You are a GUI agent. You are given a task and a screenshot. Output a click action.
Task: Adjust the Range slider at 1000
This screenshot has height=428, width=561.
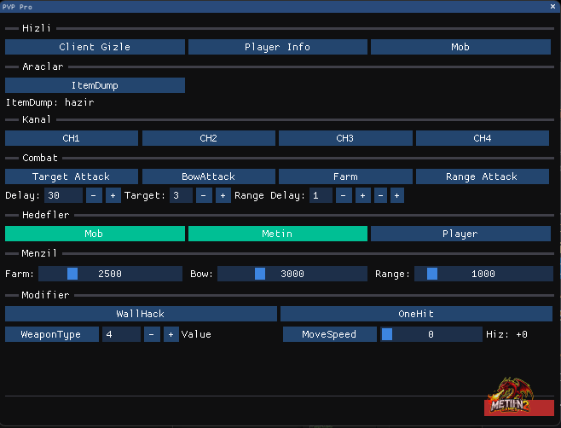point(483,274)
